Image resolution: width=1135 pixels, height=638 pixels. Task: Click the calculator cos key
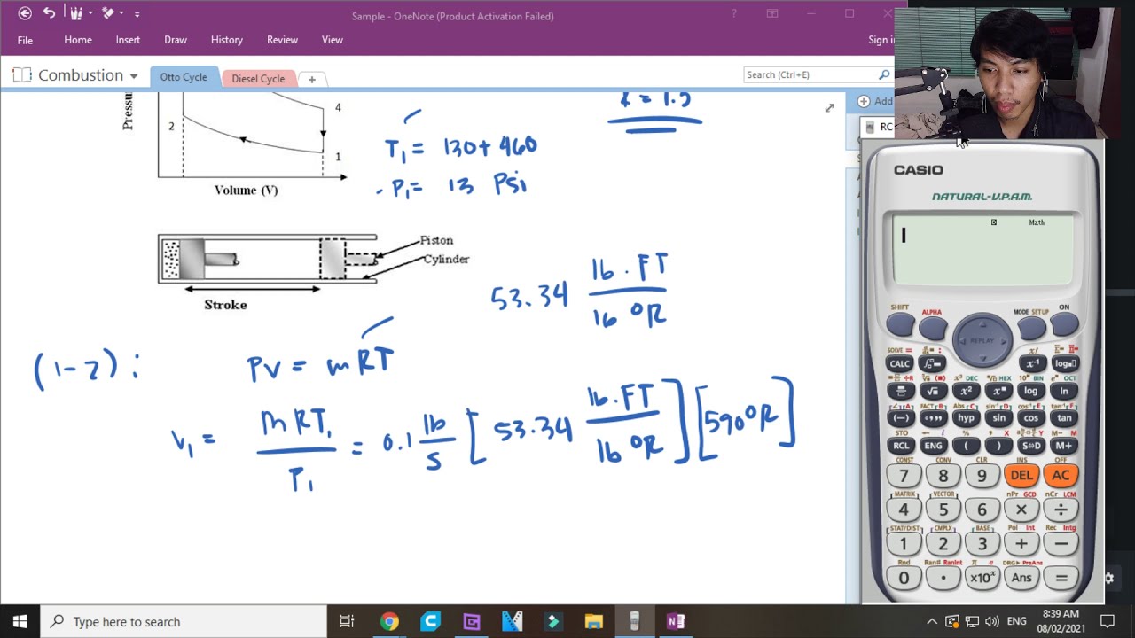point(1031,418)
